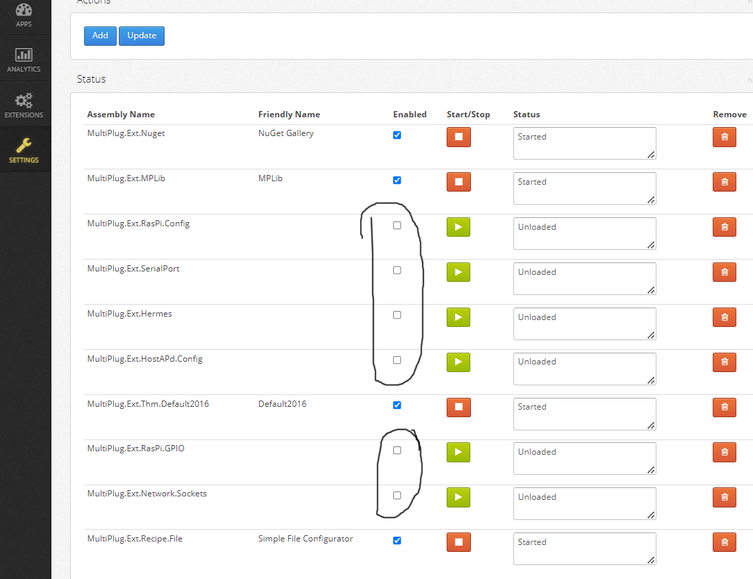The height and width of the screenshot is (579, 753).
Task: Enable MultiPlug.Ext.HostAPd.Config checkbox
Action: click(x=397, y=360)
